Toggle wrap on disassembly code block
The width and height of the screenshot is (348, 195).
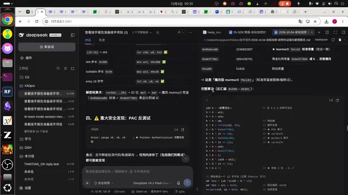click(331, 100)
